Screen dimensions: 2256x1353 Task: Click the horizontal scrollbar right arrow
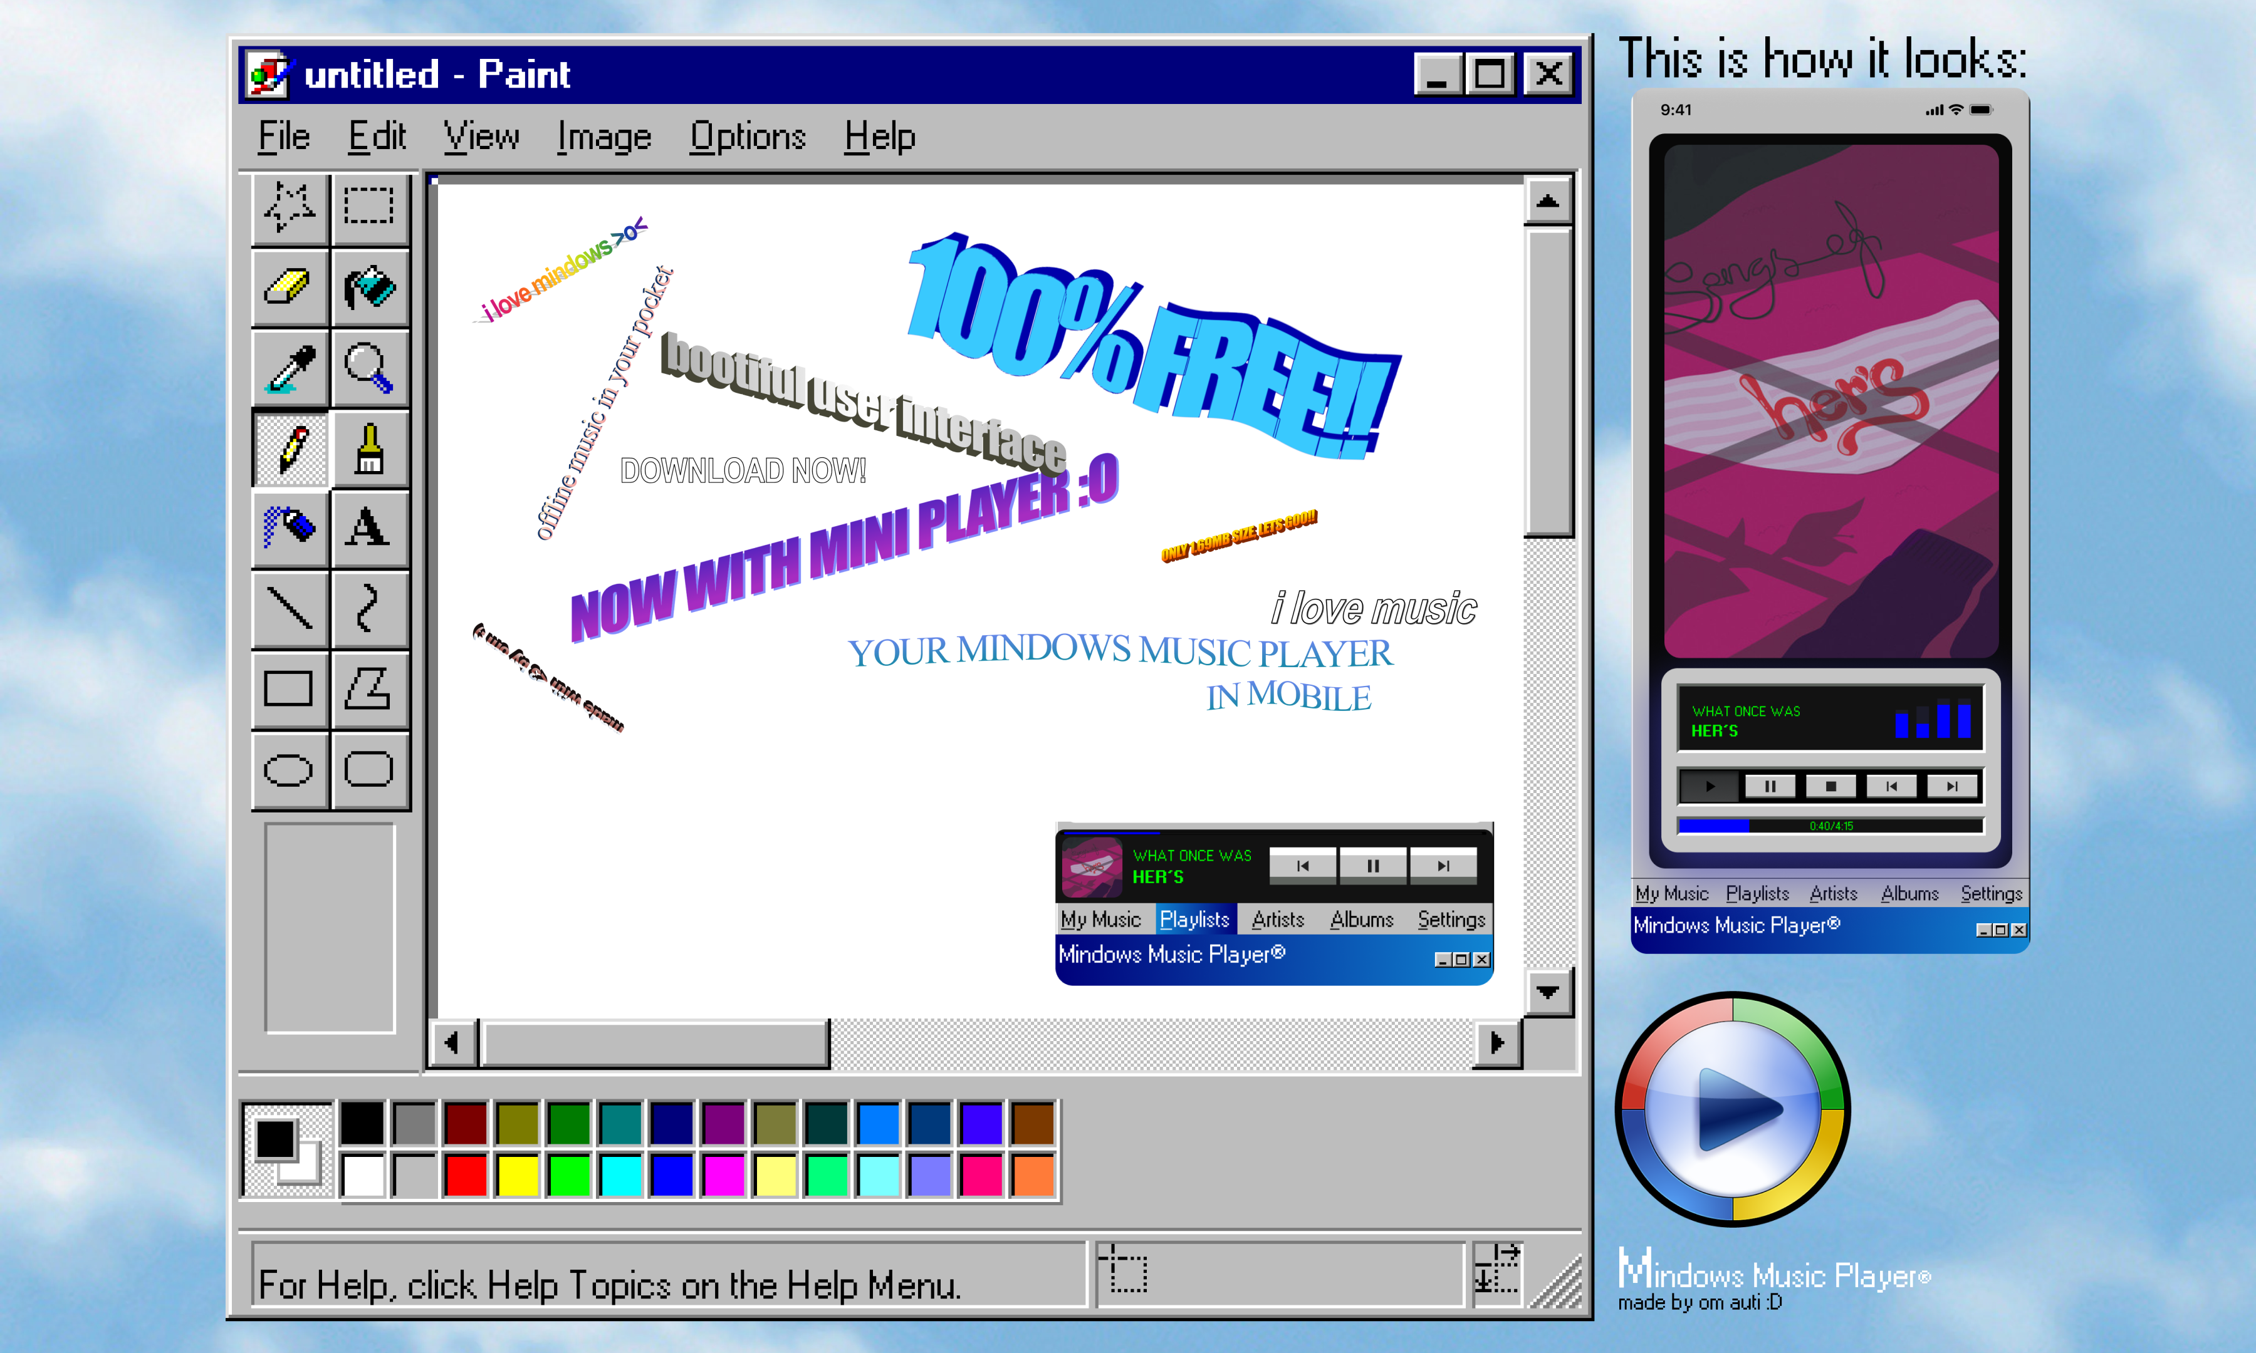click(x=1497, y=1042)
